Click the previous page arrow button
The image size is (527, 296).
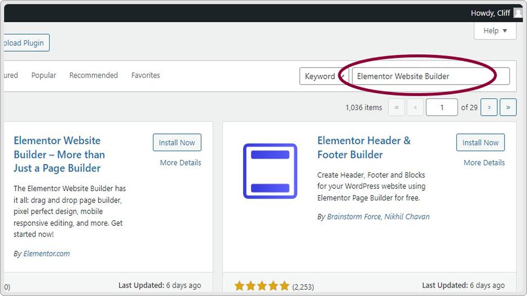click(415, 107)
